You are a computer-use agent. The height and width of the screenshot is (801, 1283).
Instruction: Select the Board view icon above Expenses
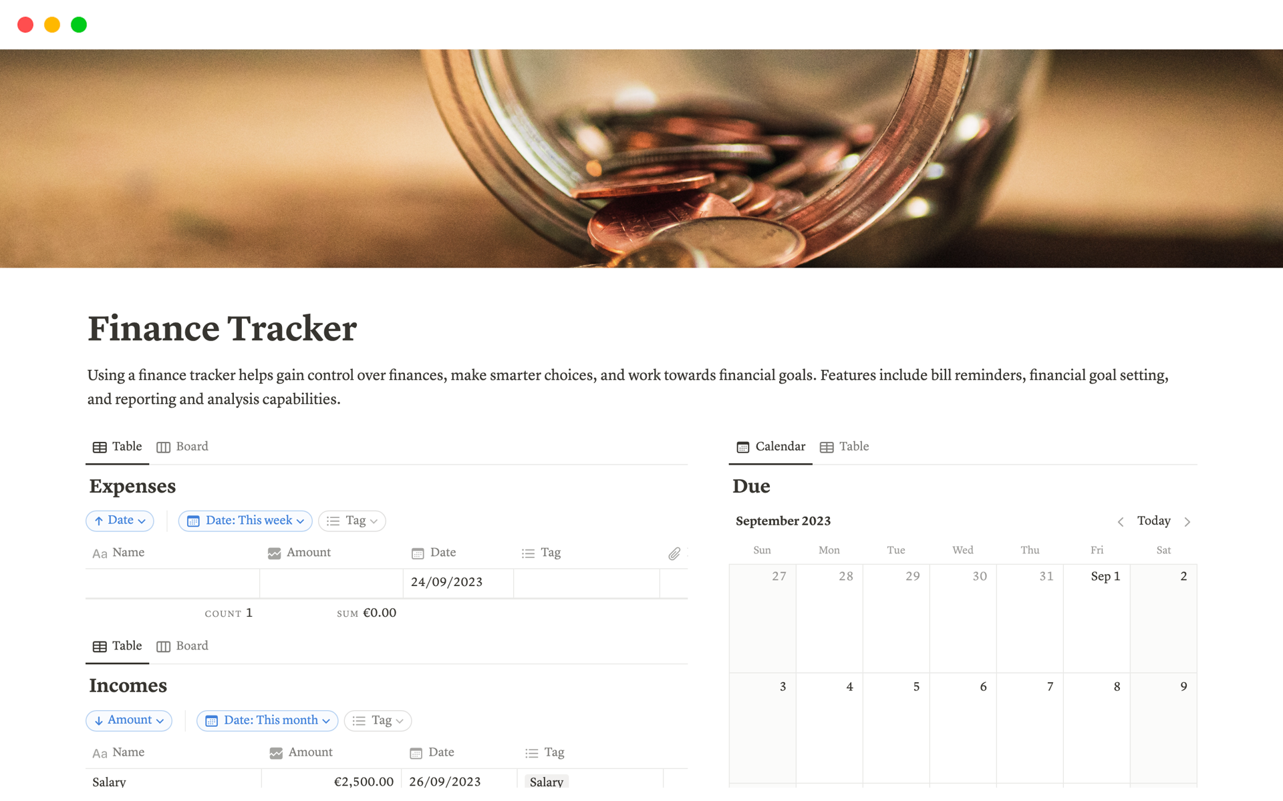point(162,447)
